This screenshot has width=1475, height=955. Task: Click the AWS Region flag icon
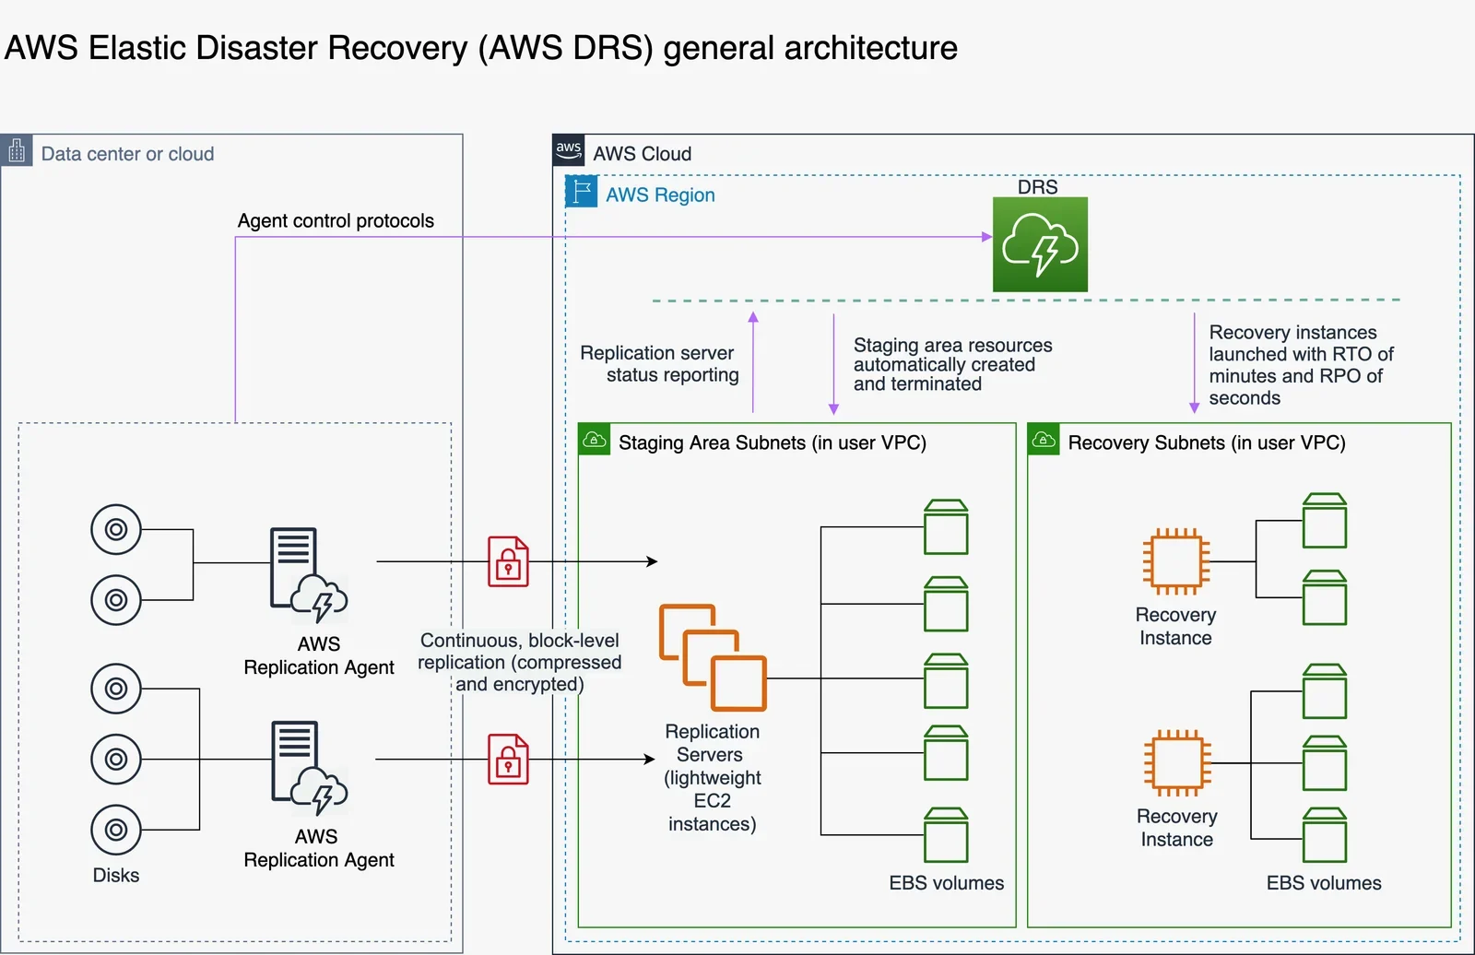(581, 192)
